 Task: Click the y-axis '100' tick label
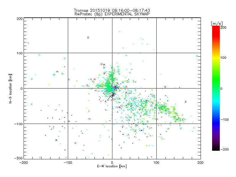tap(19, 53)
